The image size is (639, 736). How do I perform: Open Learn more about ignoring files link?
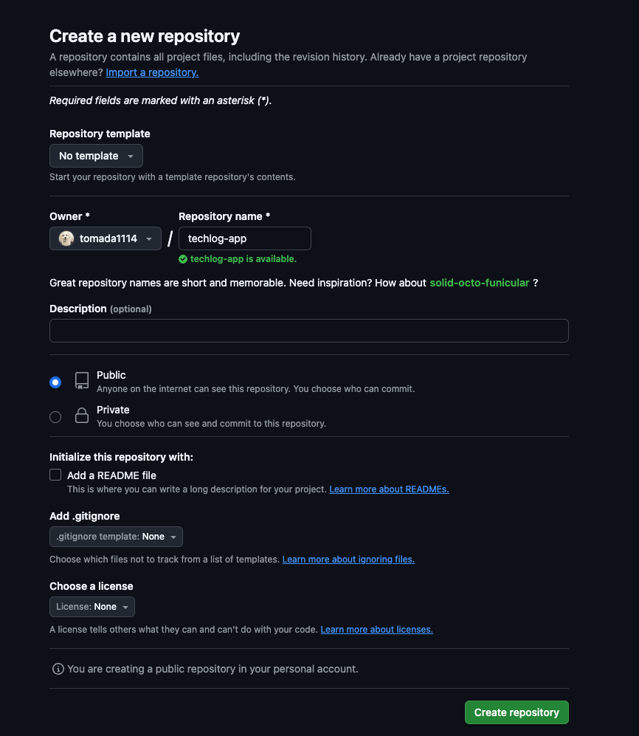click(x=348, y=560)
